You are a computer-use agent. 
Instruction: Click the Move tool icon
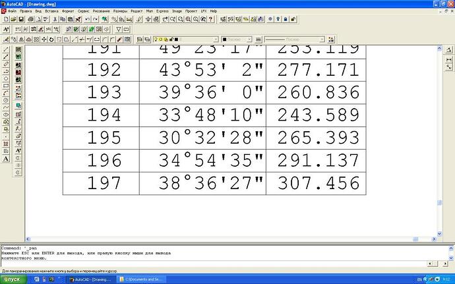pyautogui.click(x=44, y=39)
